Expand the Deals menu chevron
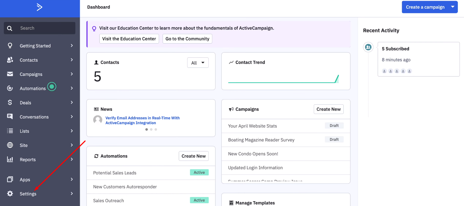This screenshot has height=206, width=464. 72,102
